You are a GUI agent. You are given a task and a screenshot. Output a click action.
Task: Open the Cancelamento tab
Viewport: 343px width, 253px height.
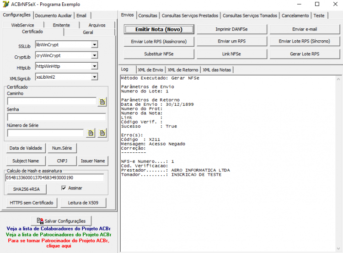pos(295,16)
